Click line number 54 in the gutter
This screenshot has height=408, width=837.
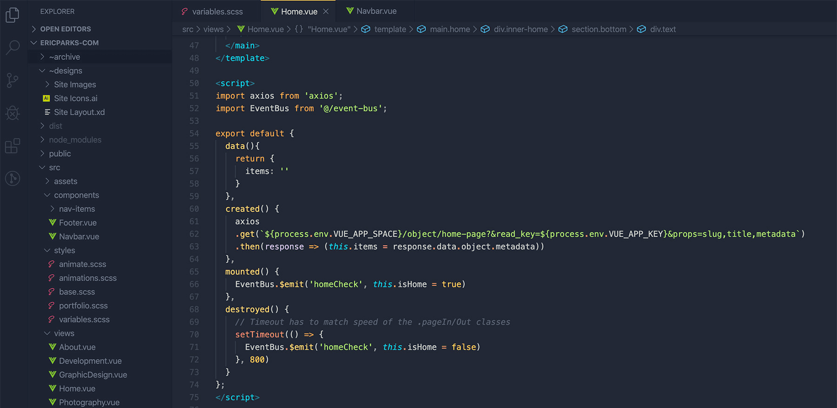194,133
